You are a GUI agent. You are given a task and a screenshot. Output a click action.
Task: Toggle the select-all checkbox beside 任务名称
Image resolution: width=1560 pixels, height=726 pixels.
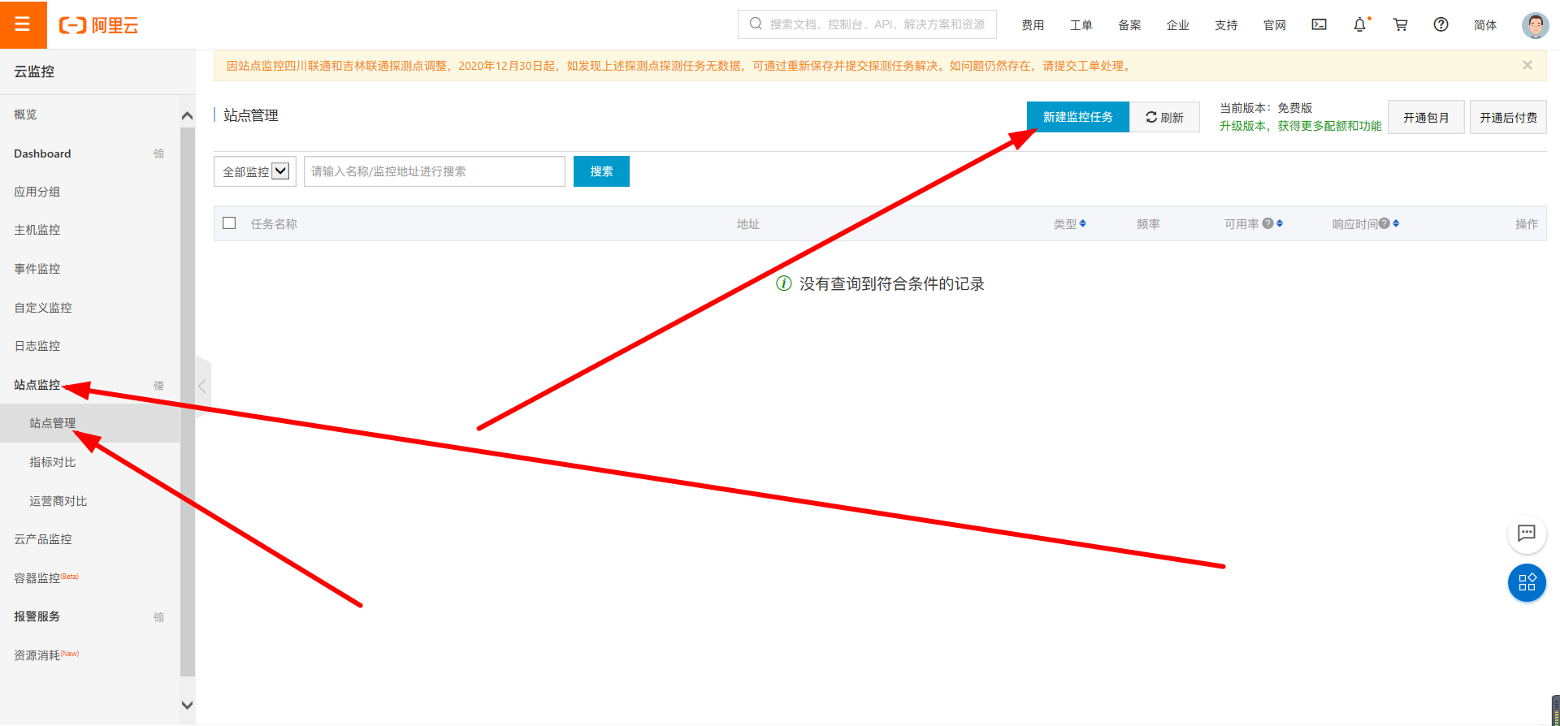coord(229,223)
